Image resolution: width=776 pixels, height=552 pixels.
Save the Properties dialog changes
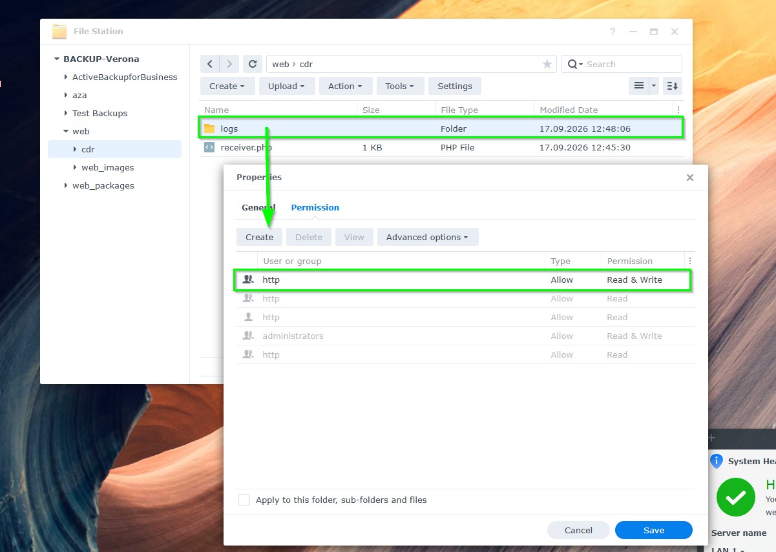pos(654,530)
